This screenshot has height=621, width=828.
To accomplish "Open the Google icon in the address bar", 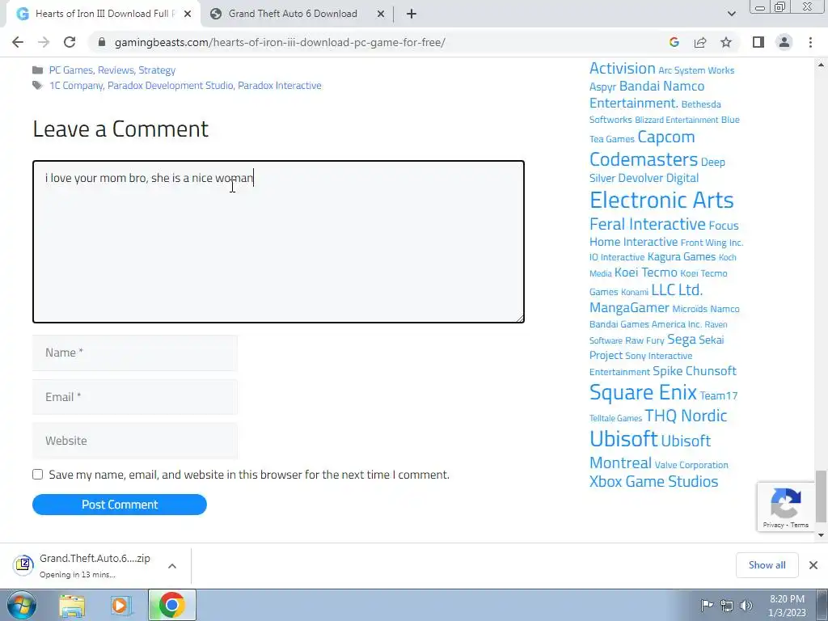I will pos(674,42).
